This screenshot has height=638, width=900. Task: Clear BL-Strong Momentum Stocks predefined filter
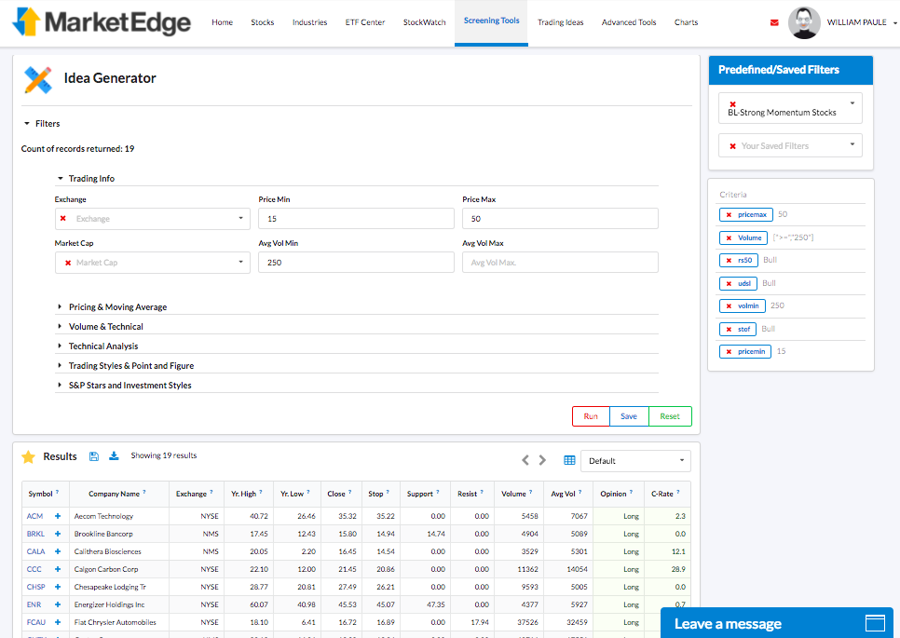[x=732, y=103]
